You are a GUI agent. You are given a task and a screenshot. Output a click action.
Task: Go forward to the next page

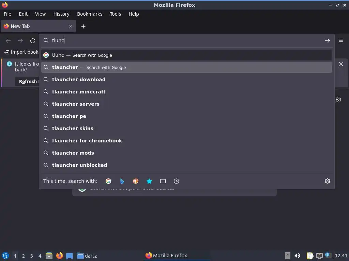pyautogui.click(x=20, y=41)
